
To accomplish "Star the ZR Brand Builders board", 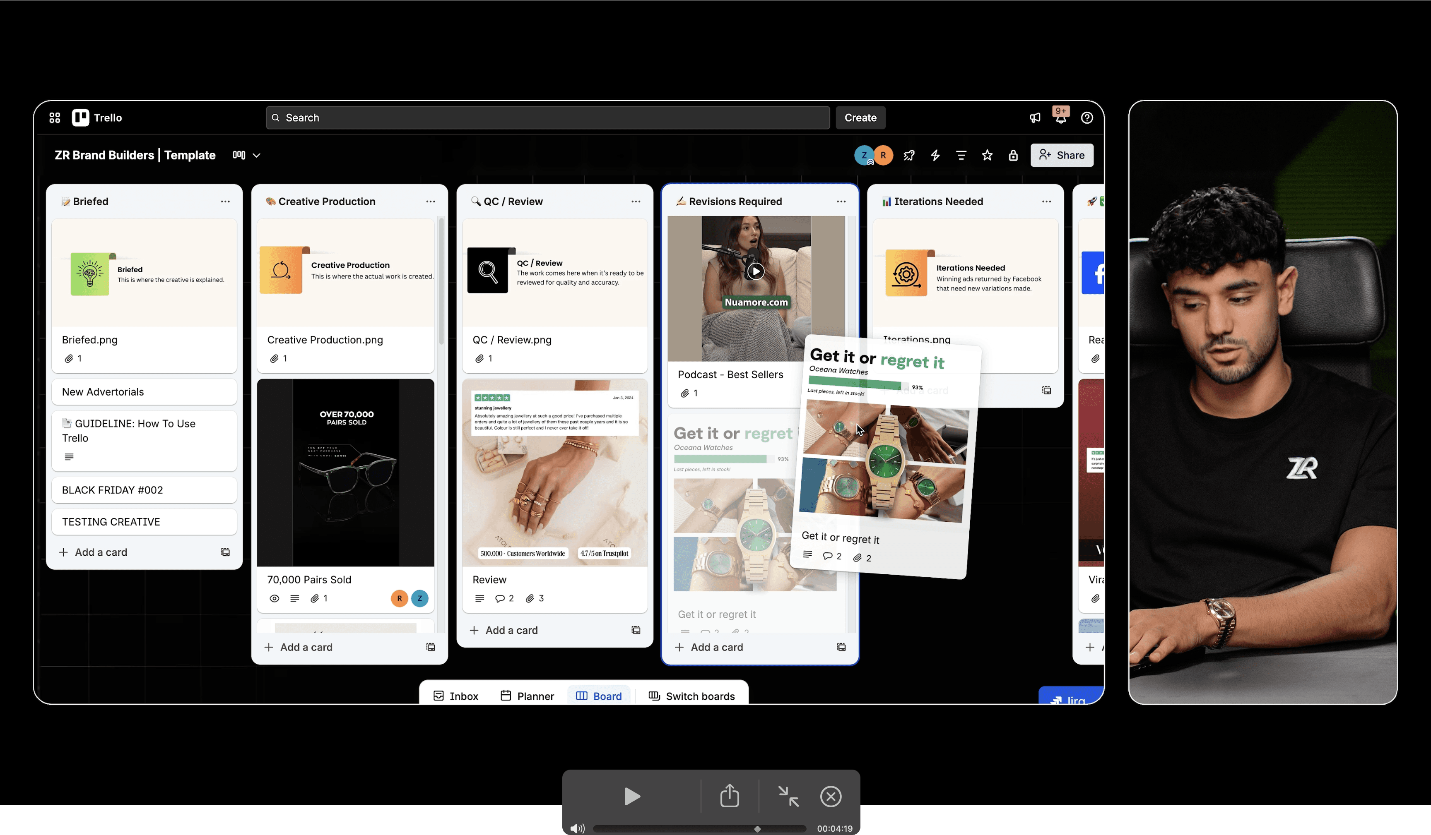I will click(988, 155).
